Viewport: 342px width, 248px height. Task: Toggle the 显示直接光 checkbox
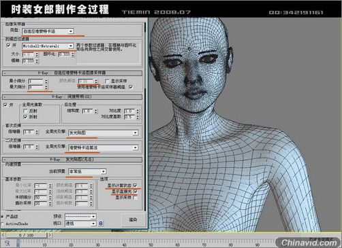[136, 192]
